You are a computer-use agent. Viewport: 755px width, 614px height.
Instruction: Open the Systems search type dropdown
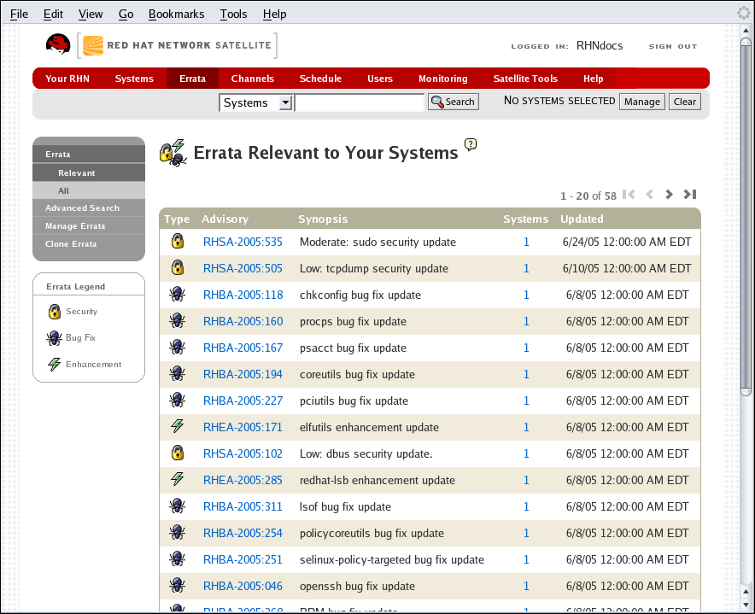(x=256, y=102)
